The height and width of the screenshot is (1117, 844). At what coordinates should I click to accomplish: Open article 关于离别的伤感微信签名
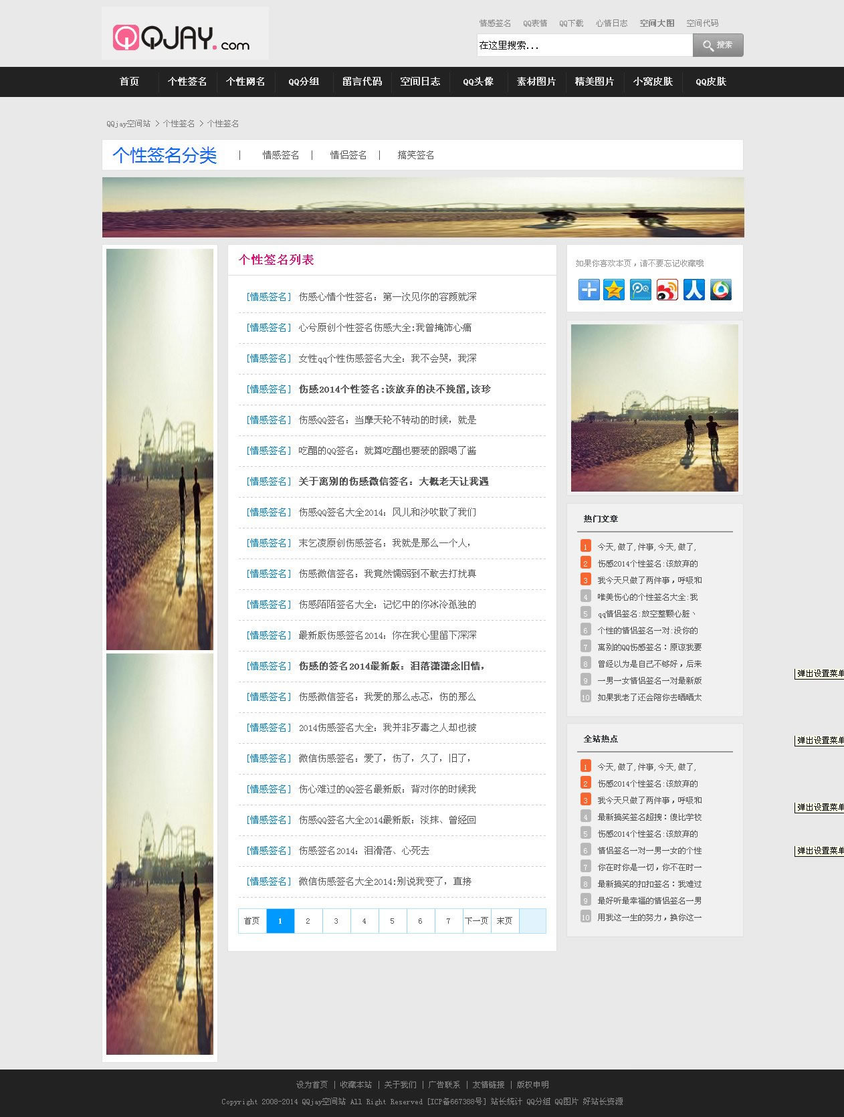click(393, 482)
